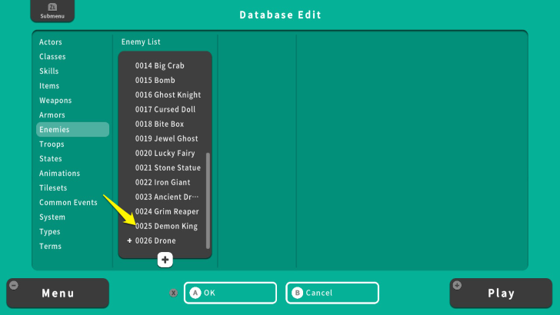560x315 pixels.
Task: Open the Animations database category
Action: (x=60, y=174)
